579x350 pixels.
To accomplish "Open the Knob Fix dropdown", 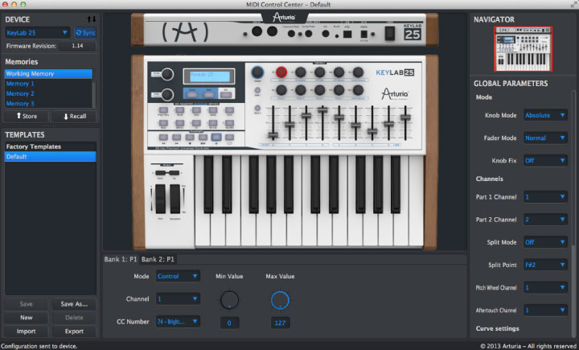I will (545, 160).
